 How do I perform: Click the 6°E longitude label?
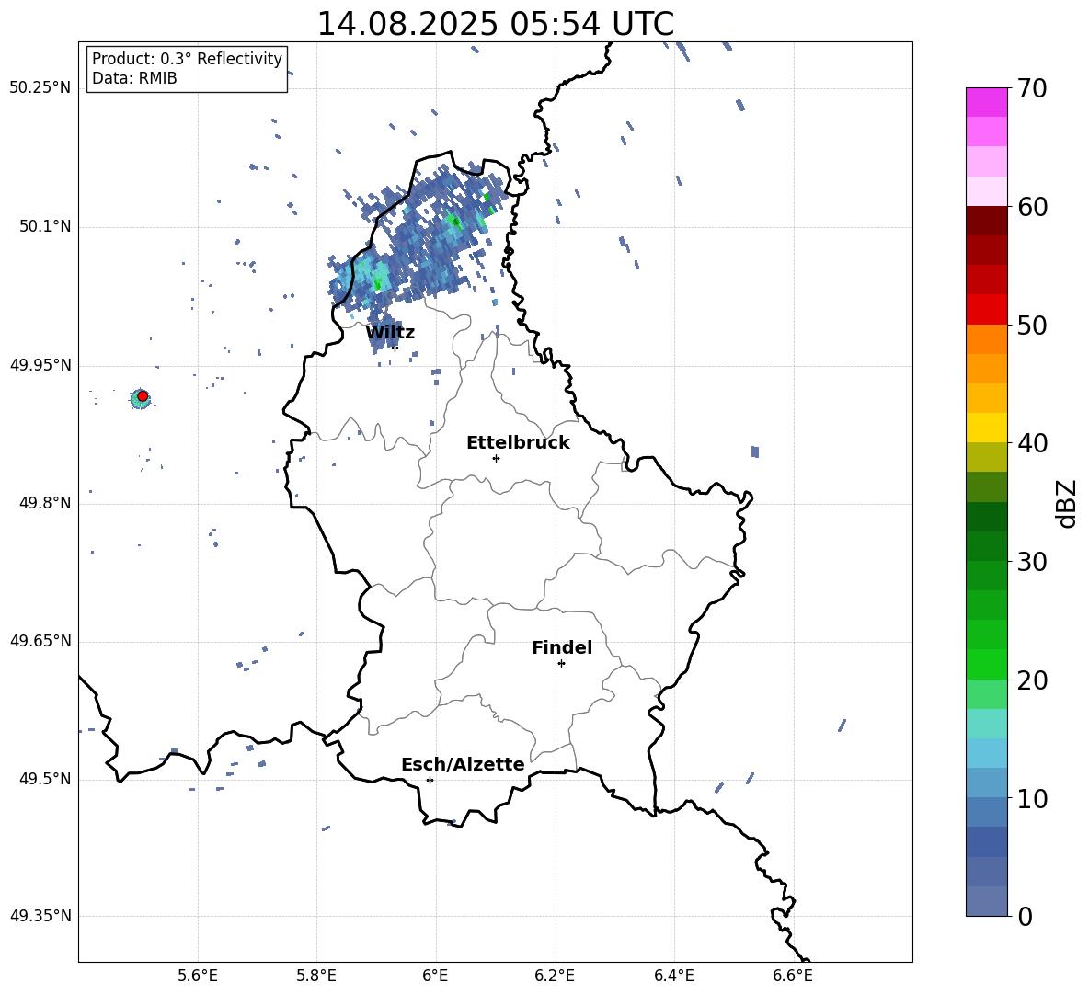435,976
